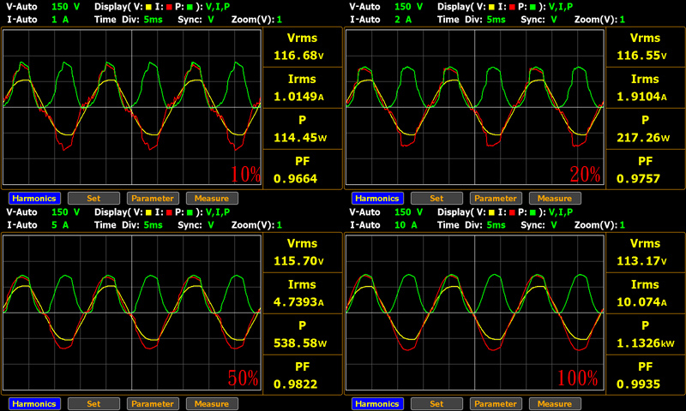
Task: Click Time Div 5ms in the 1 A panel
Action: (128, 20)
